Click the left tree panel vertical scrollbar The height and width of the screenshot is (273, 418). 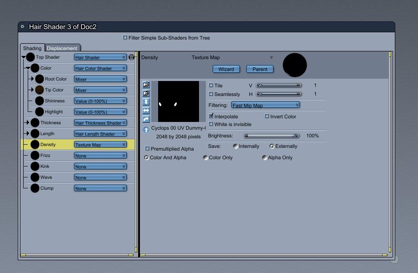pyautogui.click(x=136, y=152)
